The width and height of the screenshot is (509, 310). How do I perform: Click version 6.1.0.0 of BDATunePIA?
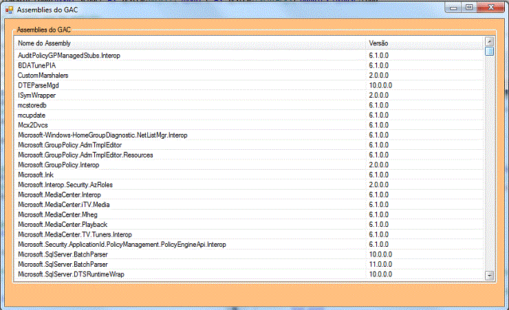click(379, 65)
